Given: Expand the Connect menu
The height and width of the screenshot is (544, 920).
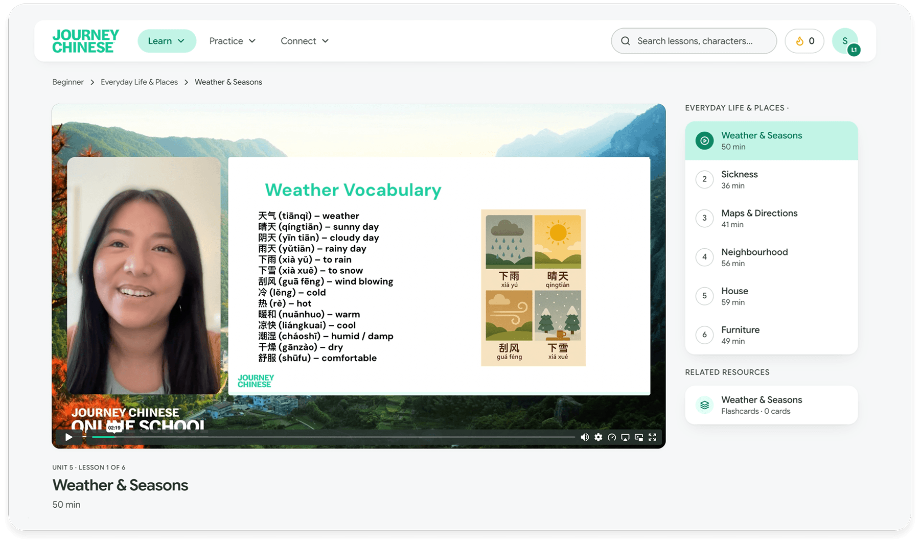Looking at the screenshot, I should pyautogui.click(x=305, y=41).
